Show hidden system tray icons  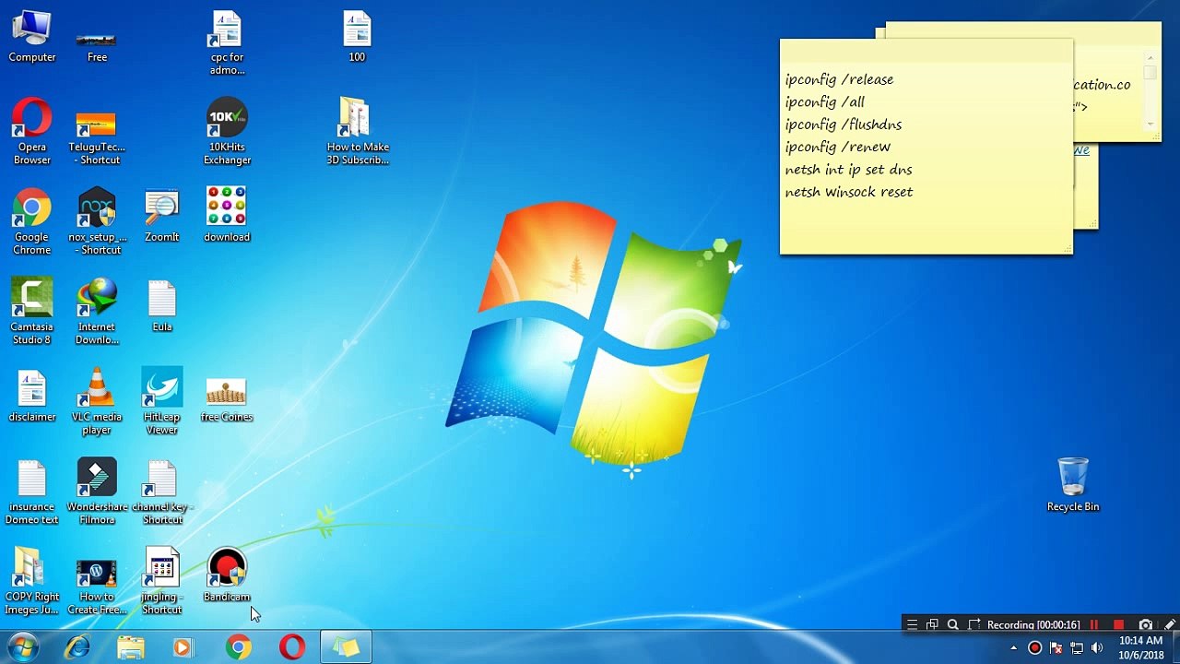(x=1013, y=647)
